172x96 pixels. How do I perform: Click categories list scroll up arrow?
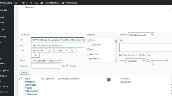pyautogui.click(x=116, y=39)
